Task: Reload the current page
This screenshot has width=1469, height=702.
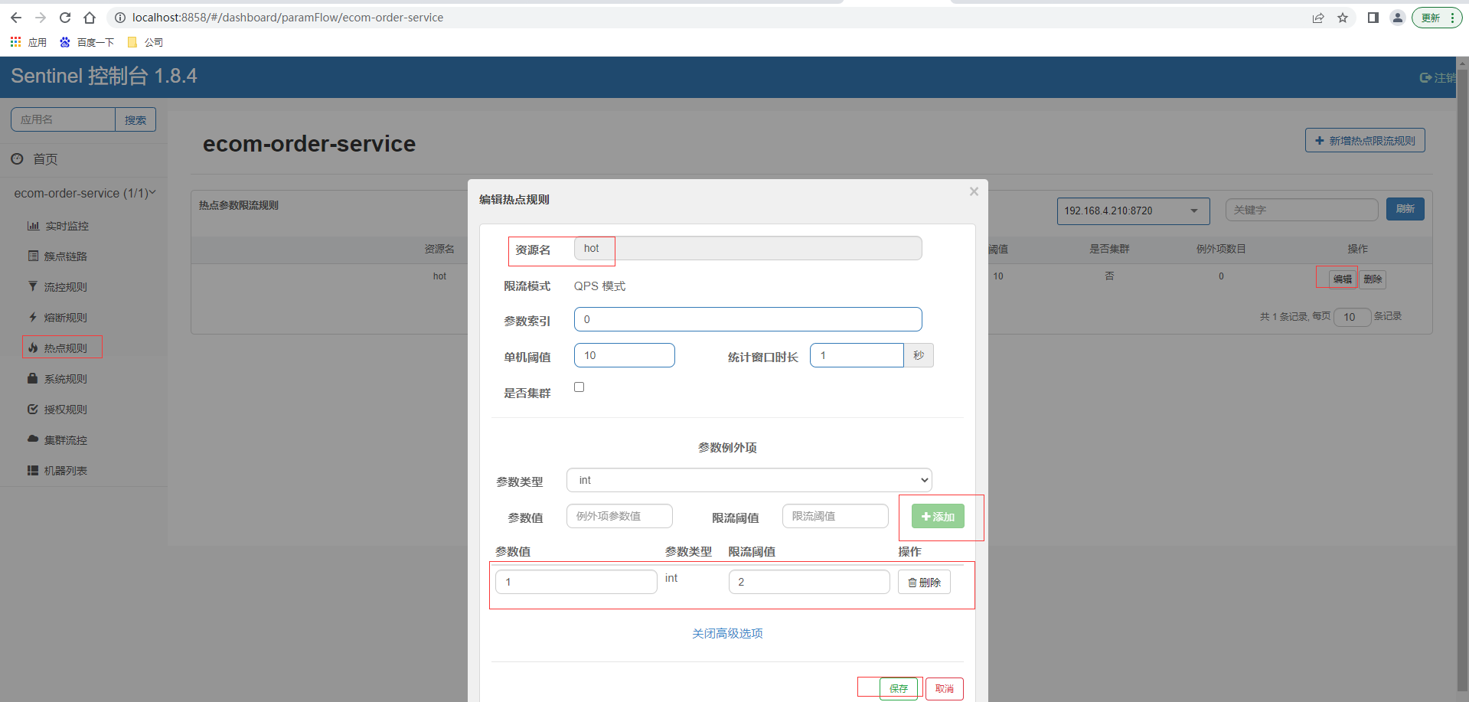Action: [x=65, y=18]
